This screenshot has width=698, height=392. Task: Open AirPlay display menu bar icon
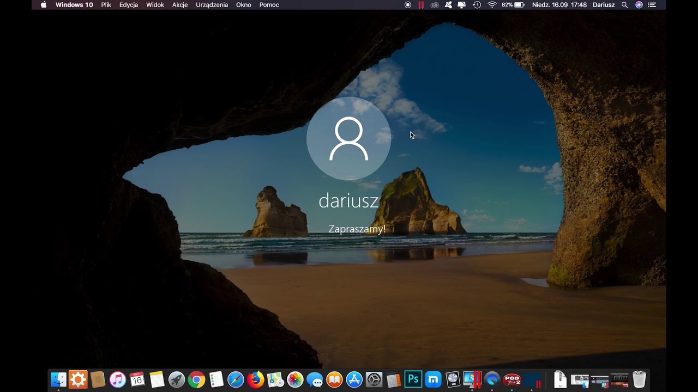coord(462,5)
